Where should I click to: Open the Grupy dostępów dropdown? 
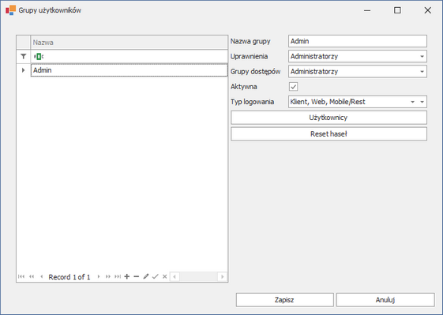pos(422,72)
